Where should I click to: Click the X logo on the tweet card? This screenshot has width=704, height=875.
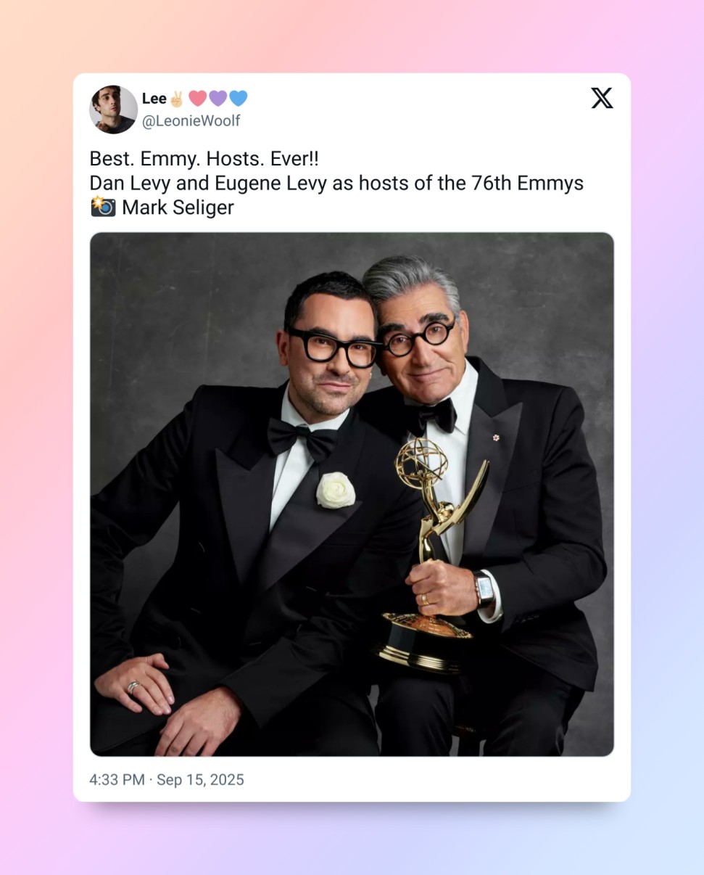(602, 98)
